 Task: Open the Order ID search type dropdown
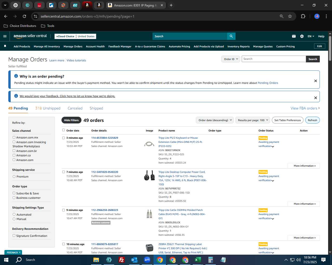pyautogui.click(x=231, y=59)
